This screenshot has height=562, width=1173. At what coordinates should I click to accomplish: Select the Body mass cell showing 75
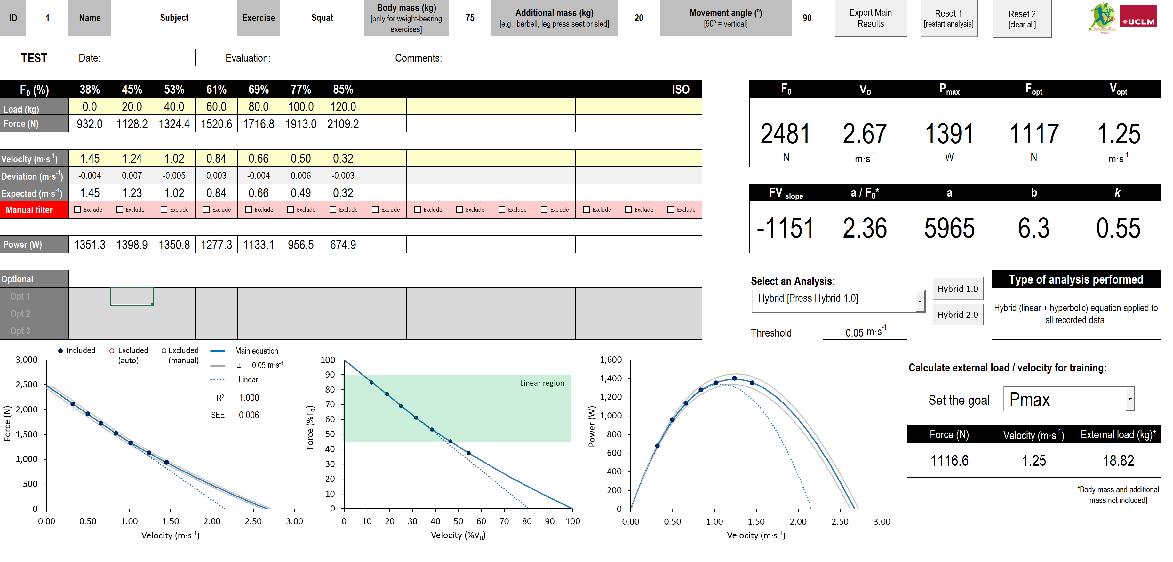(x=469, y=18)
